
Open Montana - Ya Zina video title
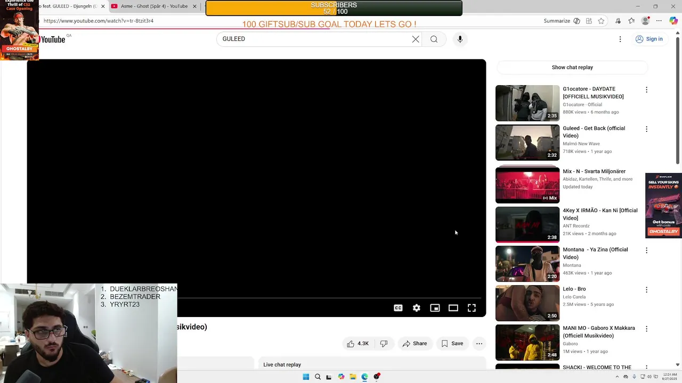[595, 253]
